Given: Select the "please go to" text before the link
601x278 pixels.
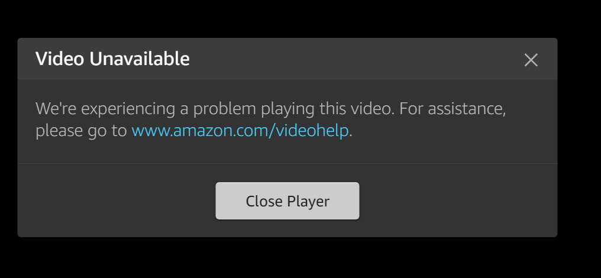Looking at the screenshot, I should tap(81, 131).
